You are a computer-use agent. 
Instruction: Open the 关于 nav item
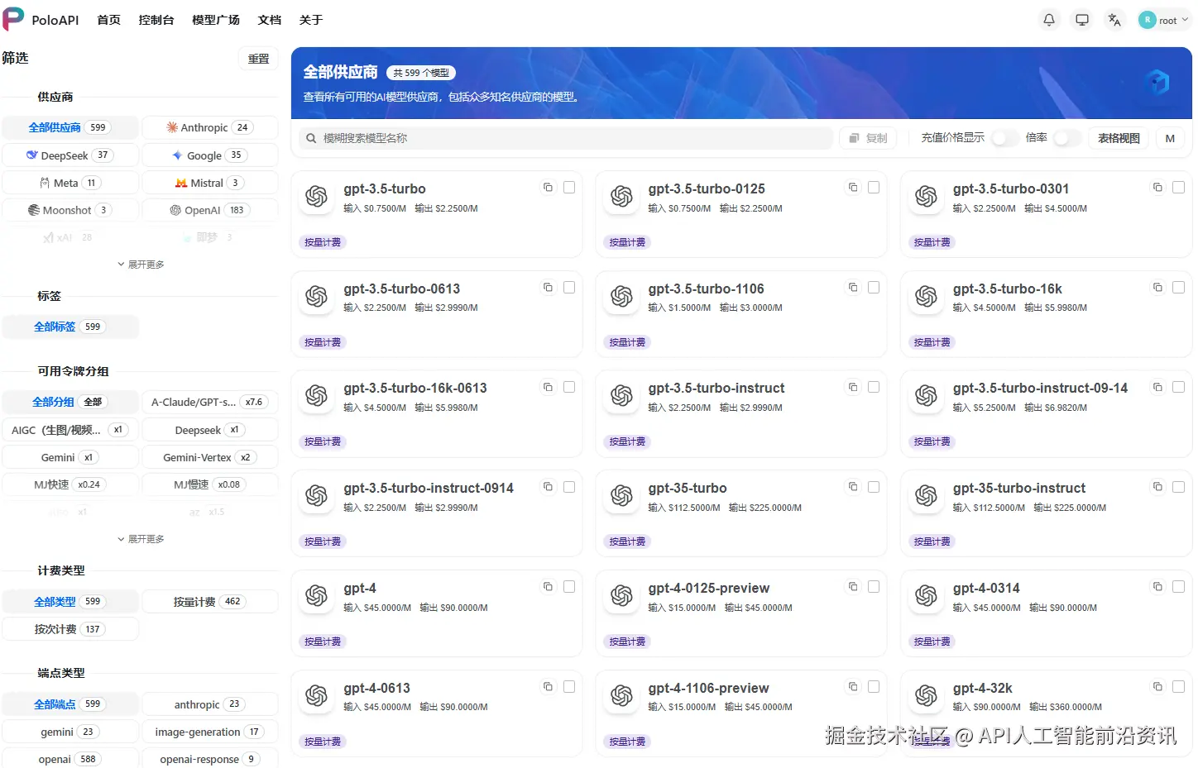(311, 20)
